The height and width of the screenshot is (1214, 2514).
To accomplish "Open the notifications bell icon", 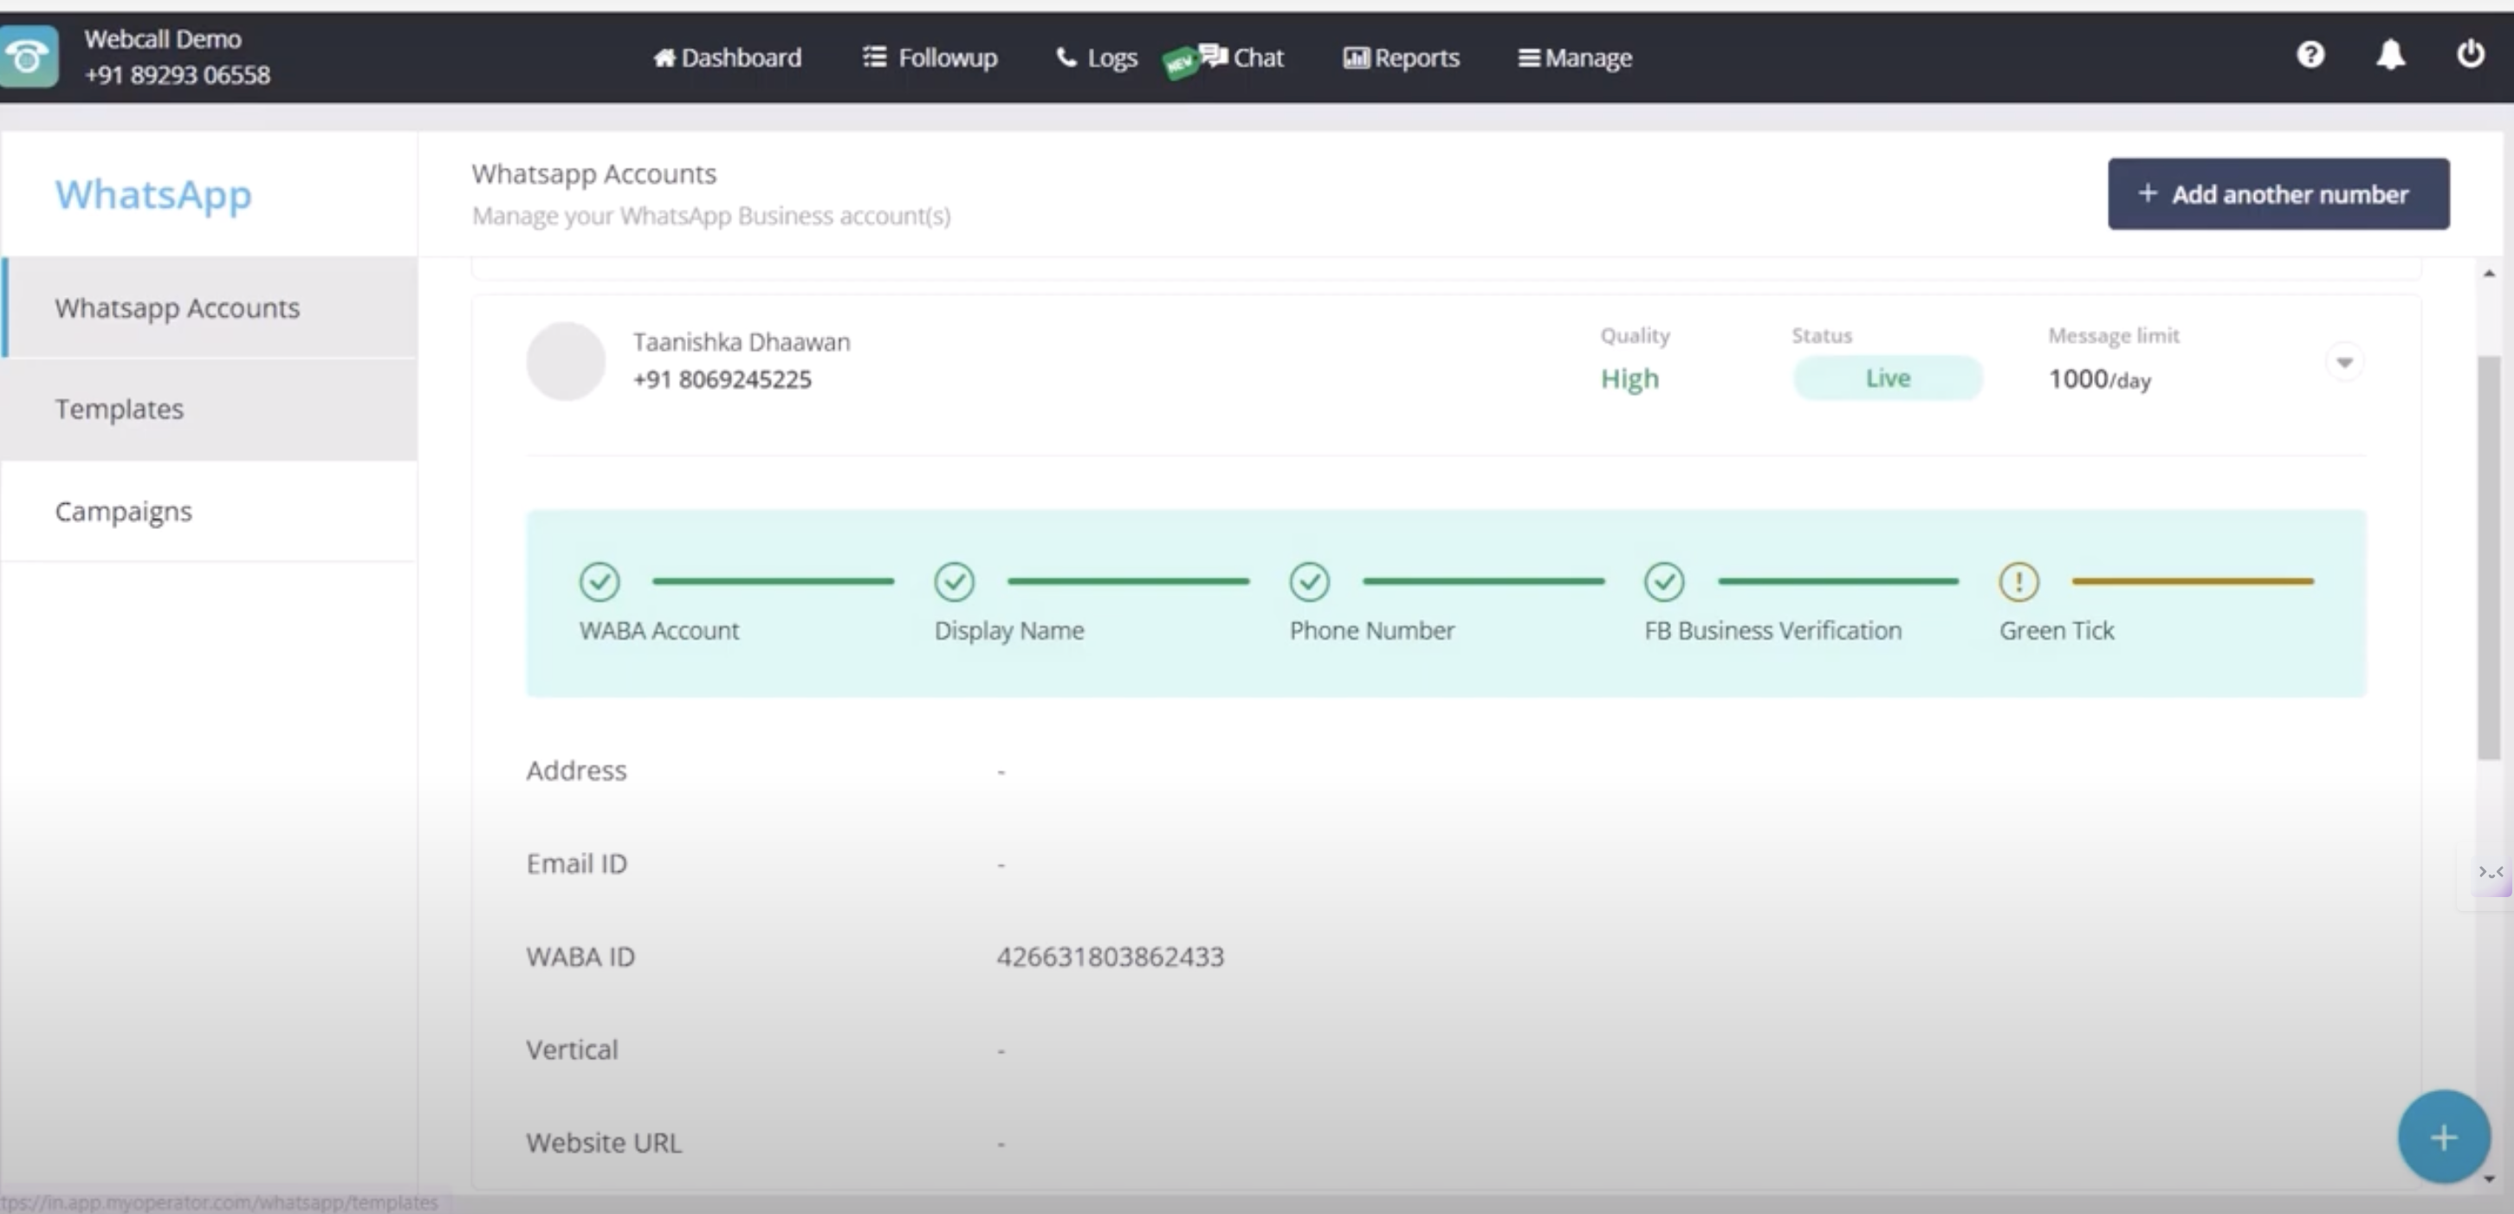I will [x=2389, y=55].
